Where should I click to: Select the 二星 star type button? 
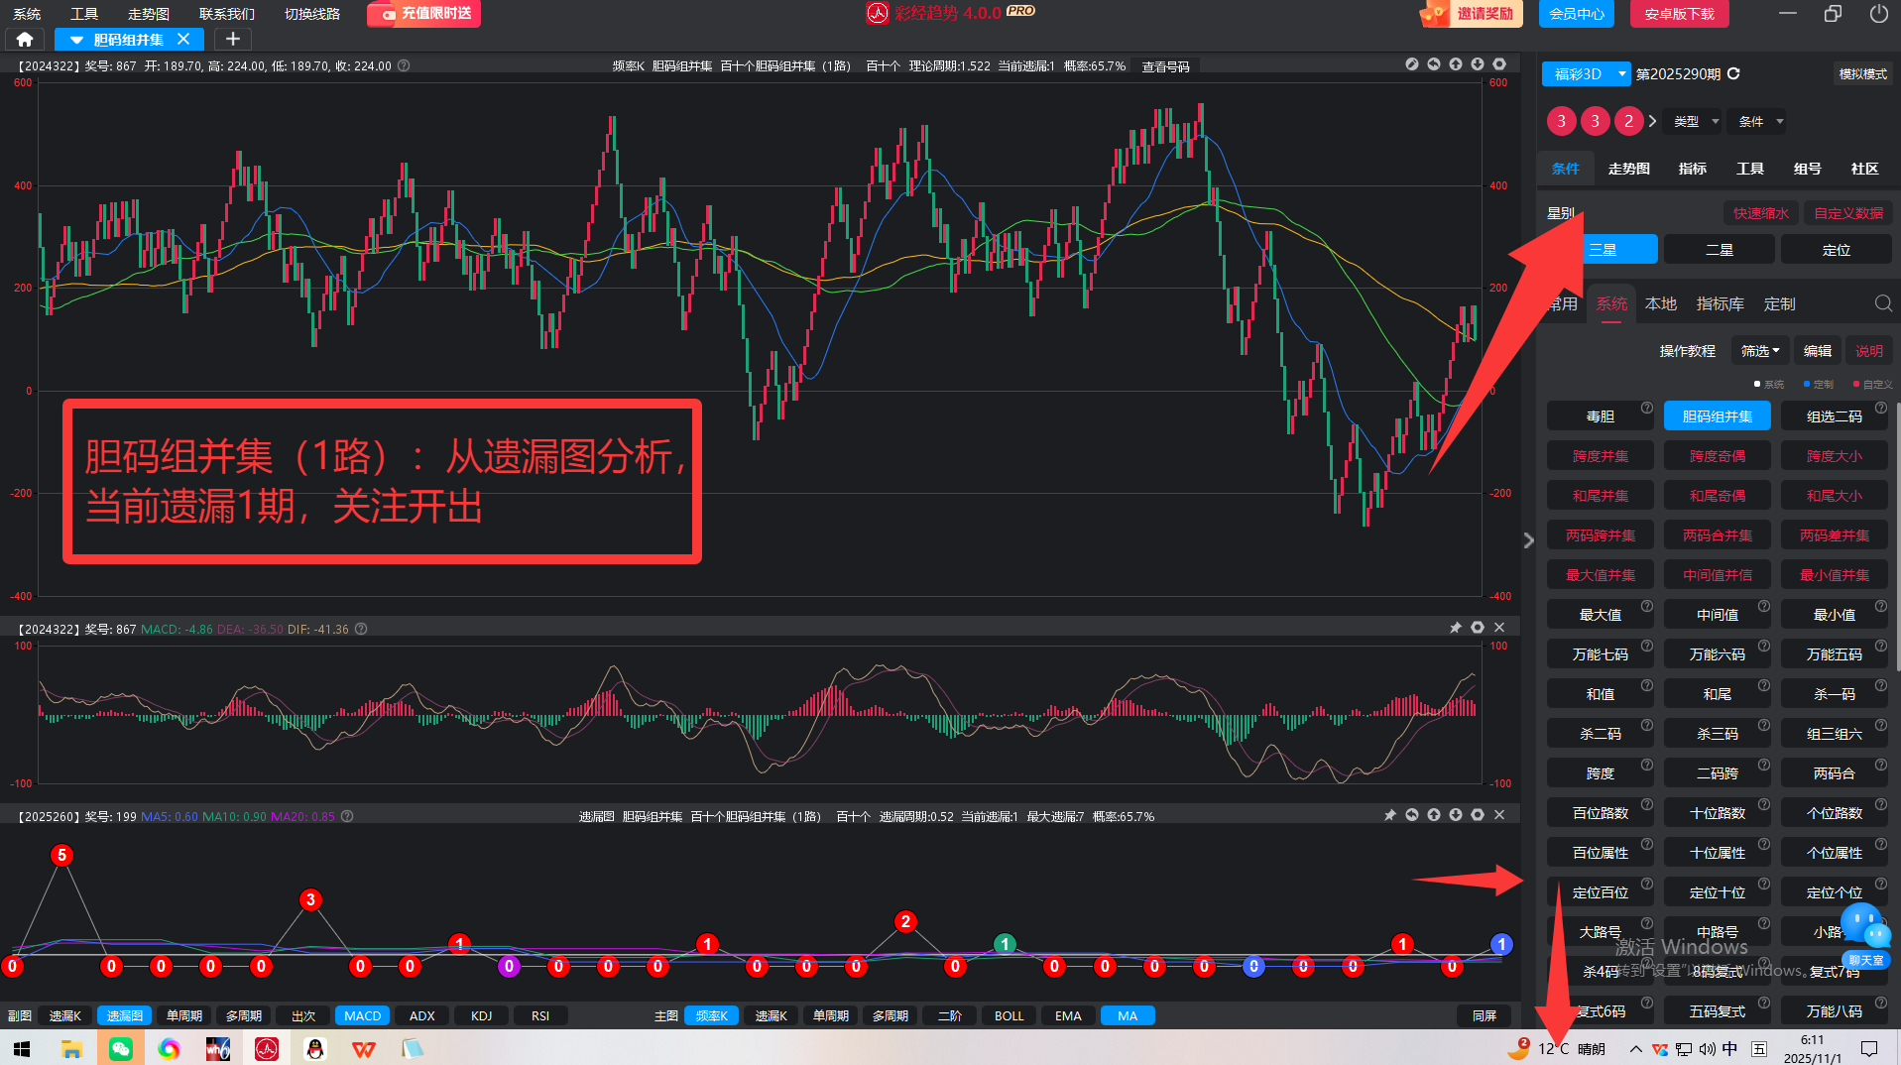[1719, 250]
